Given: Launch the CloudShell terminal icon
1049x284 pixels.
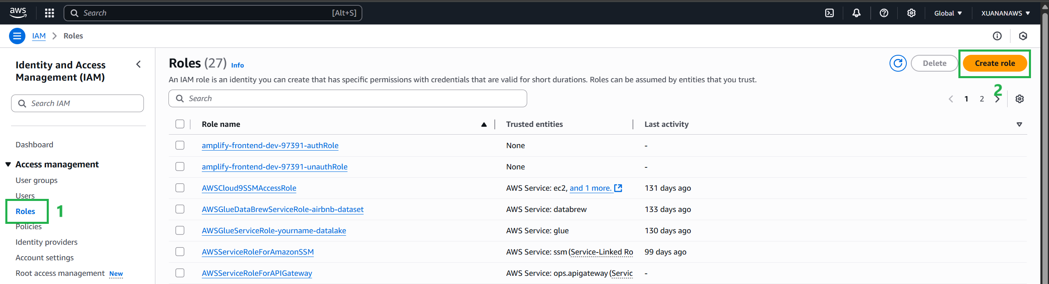Looking at the screenshot, I should pyautogui.click(x=829, y=13).
